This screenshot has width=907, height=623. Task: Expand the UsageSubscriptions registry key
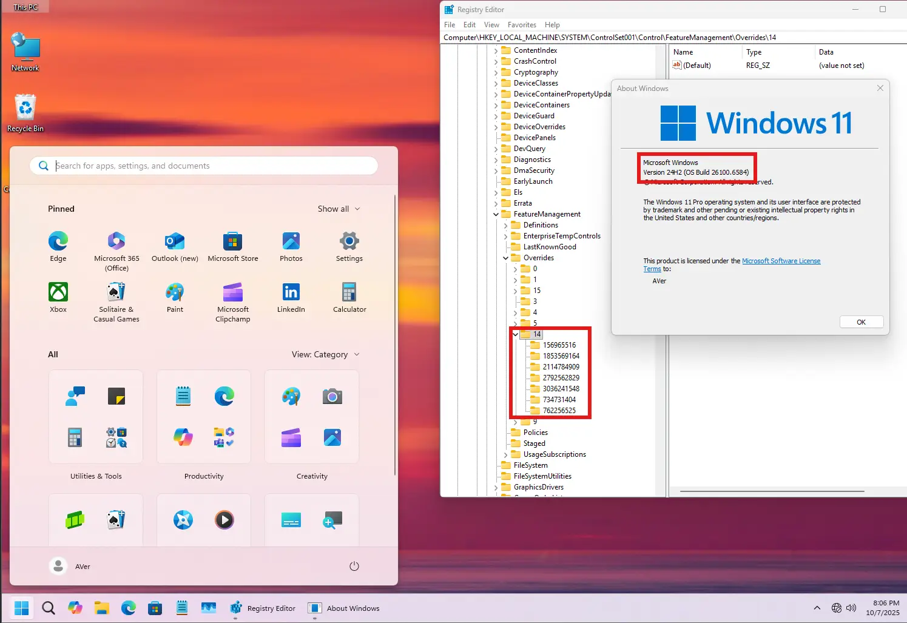tap(505, 454)
